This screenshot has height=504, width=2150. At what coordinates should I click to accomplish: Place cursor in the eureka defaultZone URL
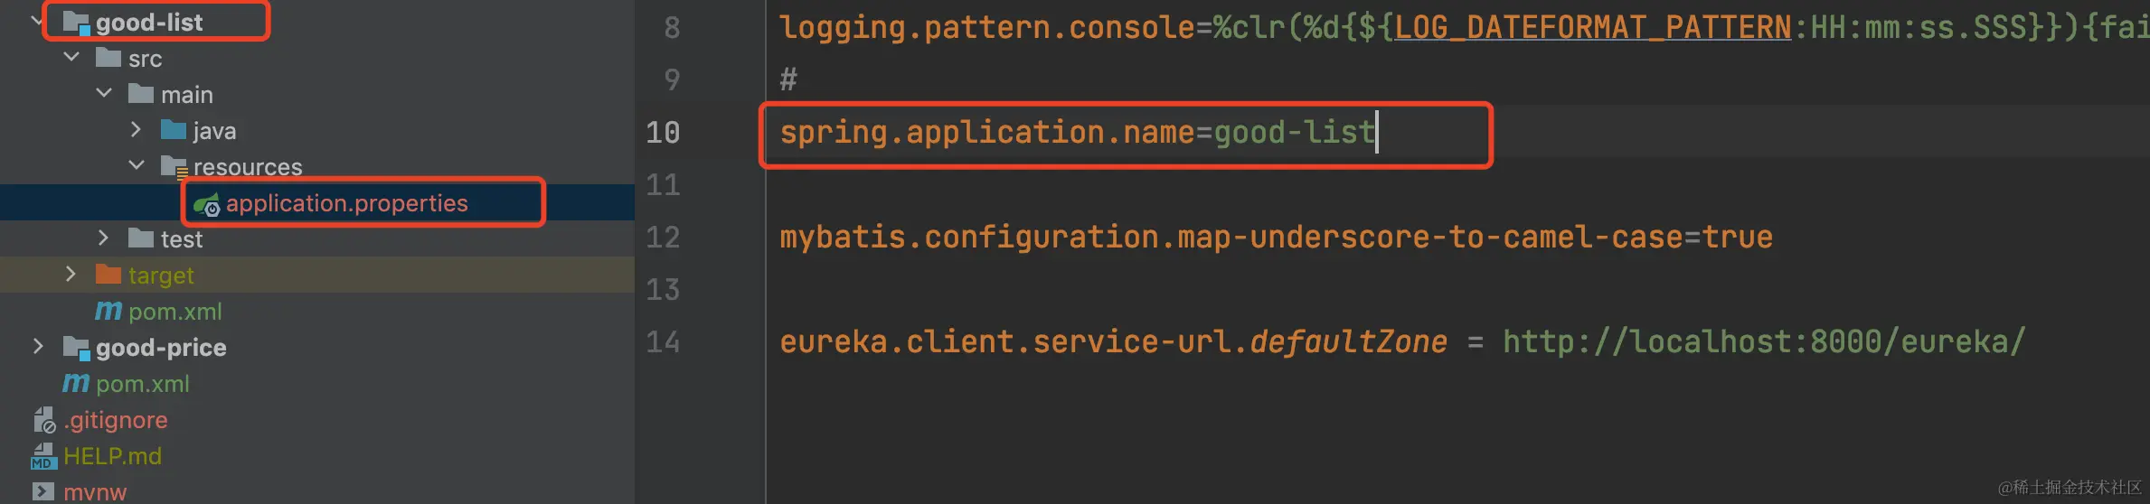(1763, 342)
